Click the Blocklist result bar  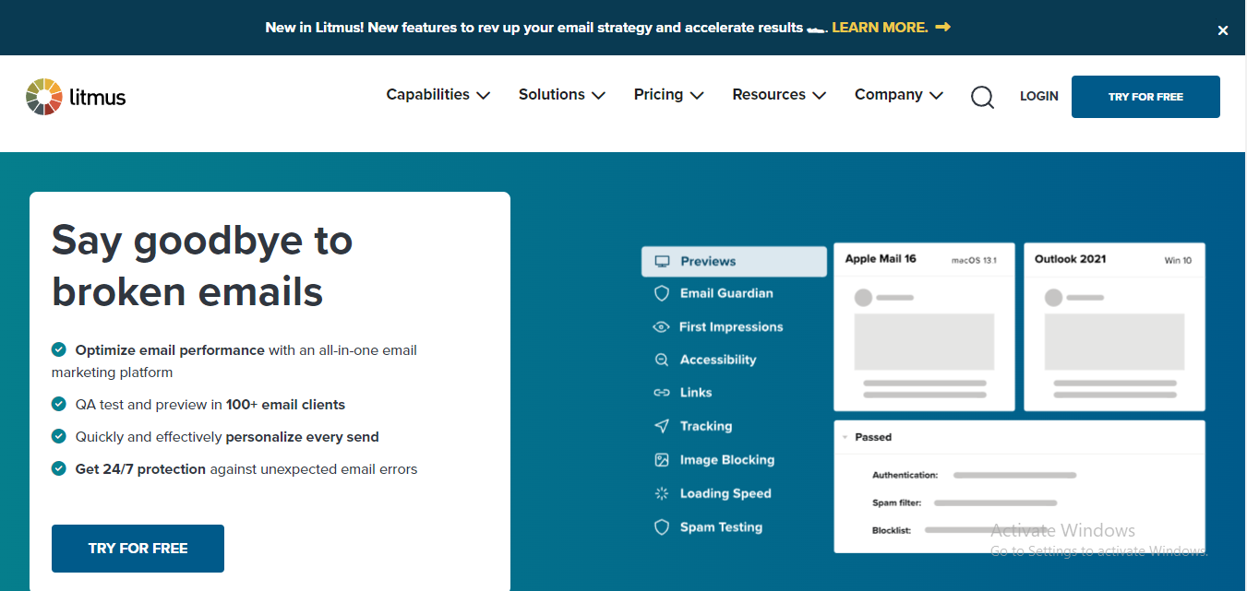point(986,530)
